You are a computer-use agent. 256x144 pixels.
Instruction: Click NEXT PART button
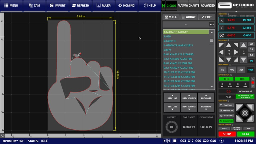click(206, 107)
